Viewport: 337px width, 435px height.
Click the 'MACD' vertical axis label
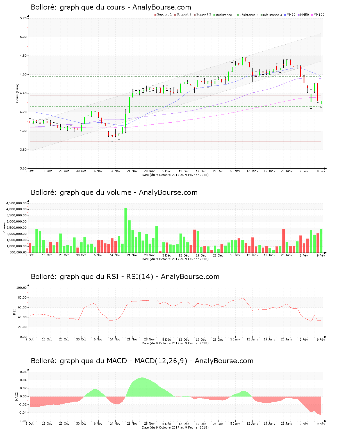[17, 396]
